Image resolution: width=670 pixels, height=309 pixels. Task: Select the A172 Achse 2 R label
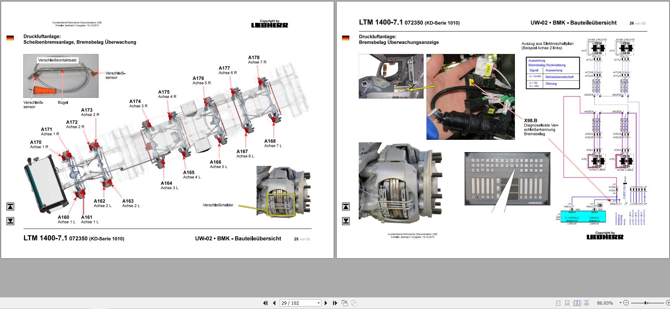click(75, 125)
